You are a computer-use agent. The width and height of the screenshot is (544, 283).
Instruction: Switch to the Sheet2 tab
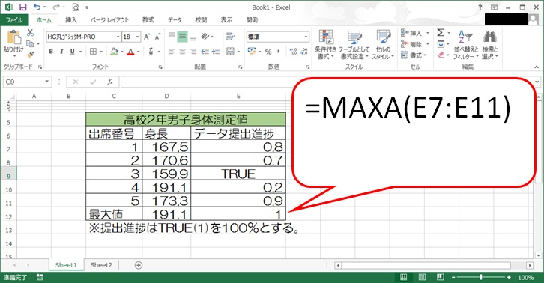(101, 265)
